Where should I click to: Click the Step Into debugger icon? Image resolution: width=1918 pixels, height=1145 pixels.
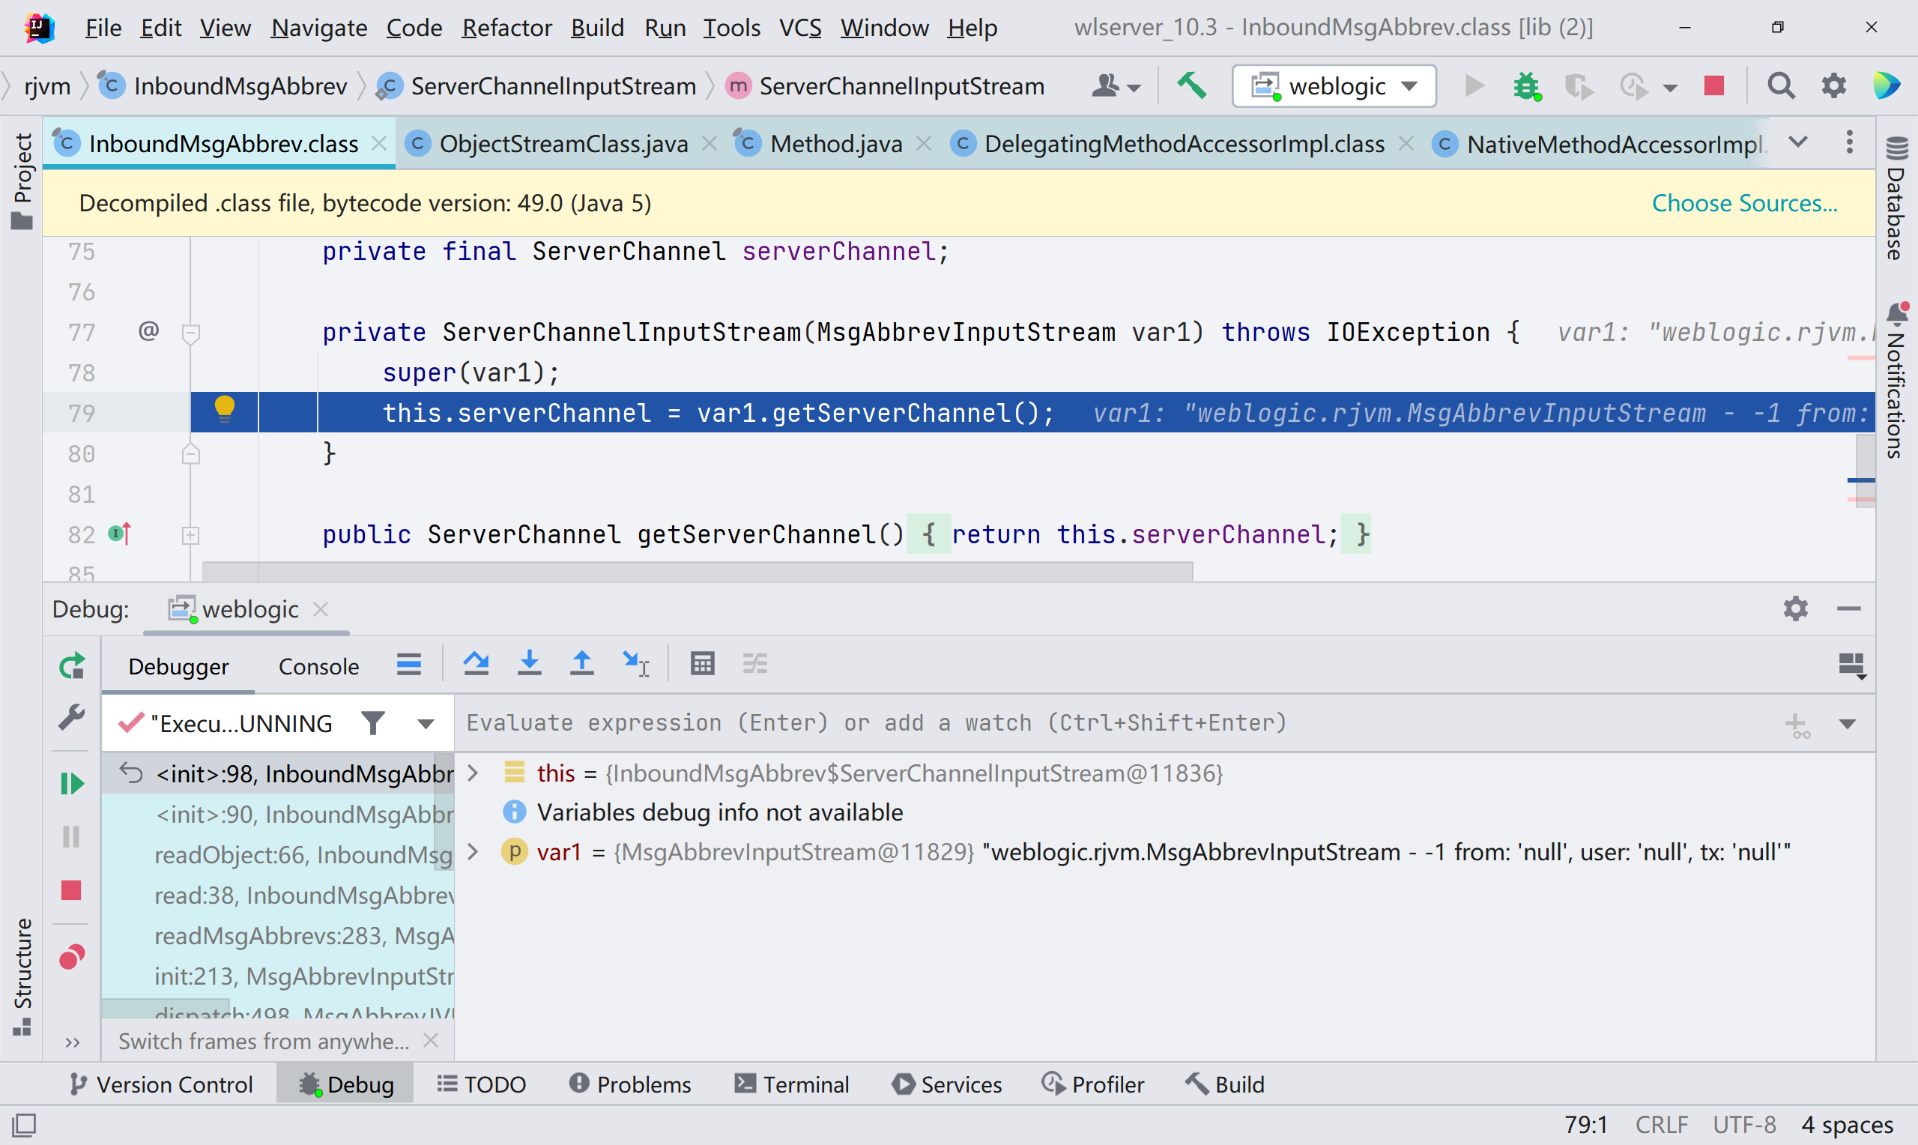pyautogui.click(x=529, y=663)
